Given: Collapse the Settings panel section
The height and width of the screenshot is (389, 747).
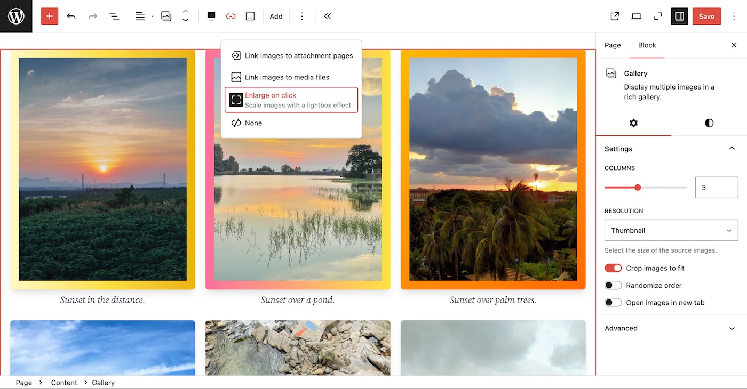Looking at the screenshot, I should tap(732, 149).
